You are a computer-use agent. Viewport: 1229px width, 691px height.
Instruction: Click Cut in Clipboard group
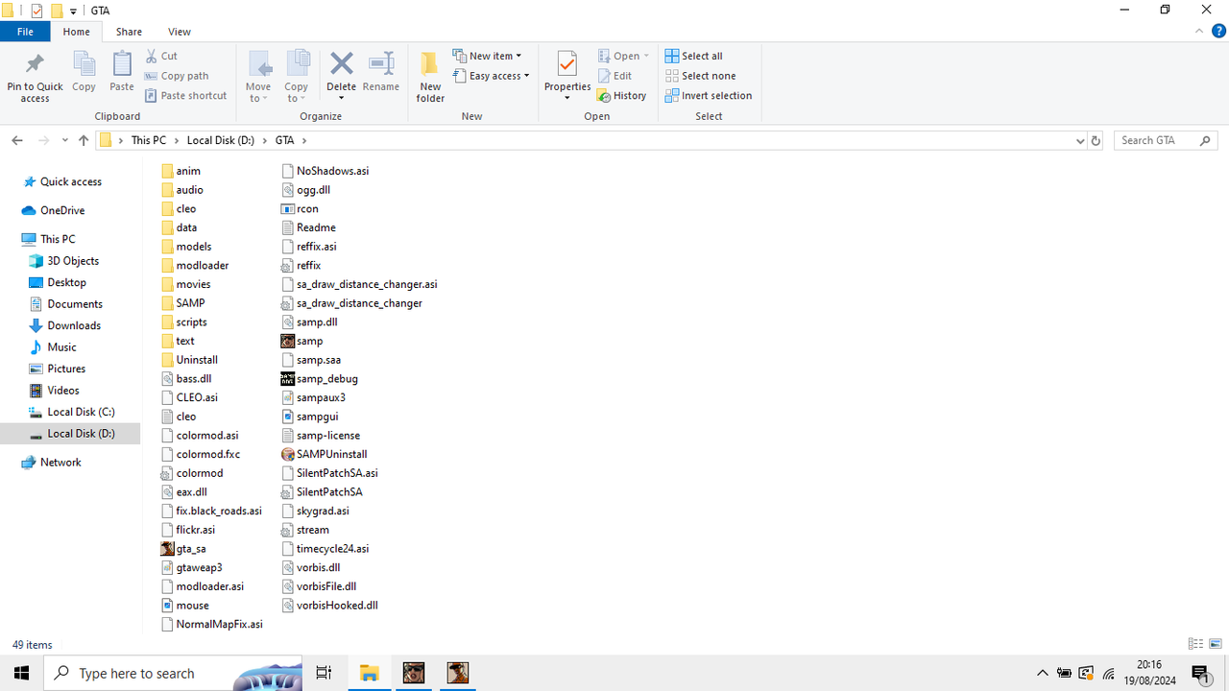[x=161, y=56]
